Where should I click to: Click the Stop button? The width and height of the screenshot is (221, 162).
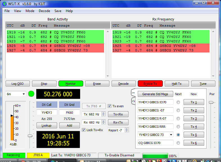point(44,84)
